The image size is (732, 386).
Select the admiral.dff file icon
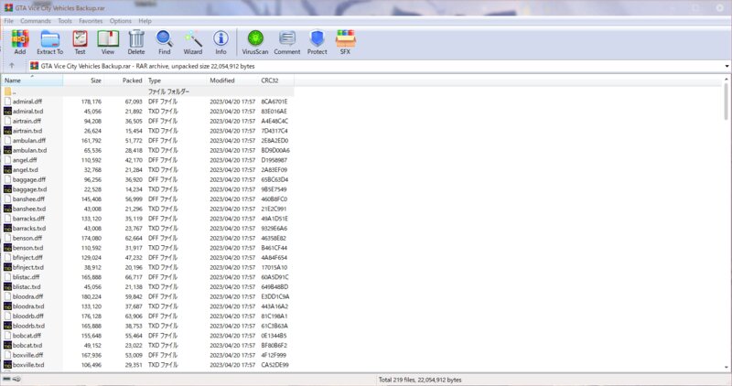pyautogui.click(x=7, y=102)
